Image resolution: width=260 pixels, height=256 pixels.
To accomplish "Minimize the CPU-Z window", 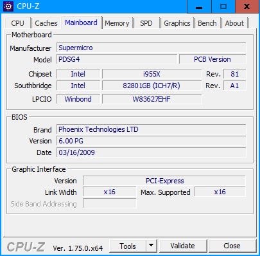I will coord(199,6).
